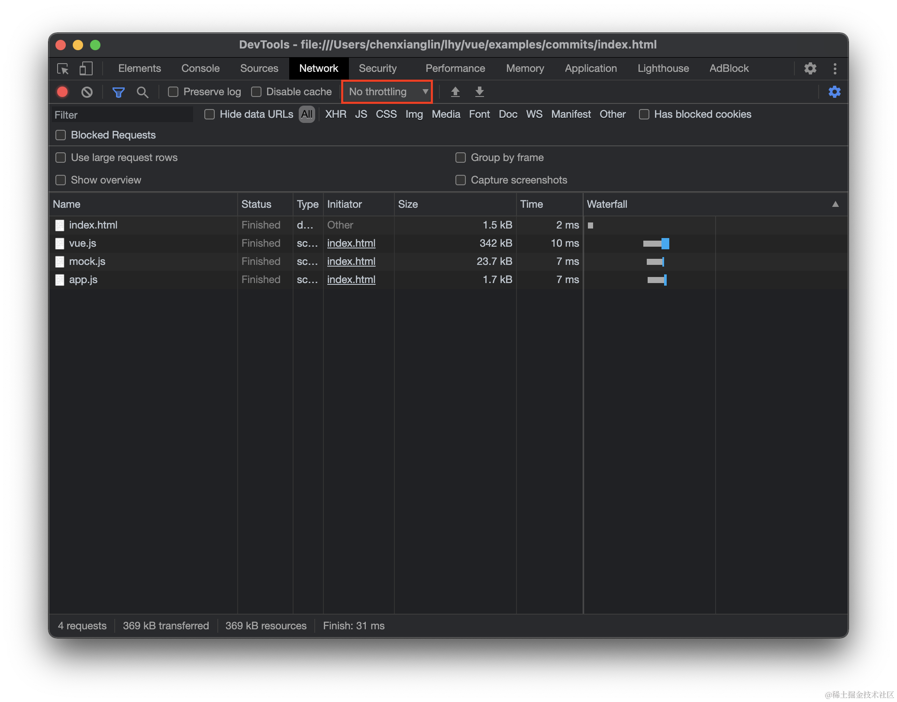Open the No throttling dropdown
The height and width of the screenshot is (702, 897).
(x=387, y=92)
